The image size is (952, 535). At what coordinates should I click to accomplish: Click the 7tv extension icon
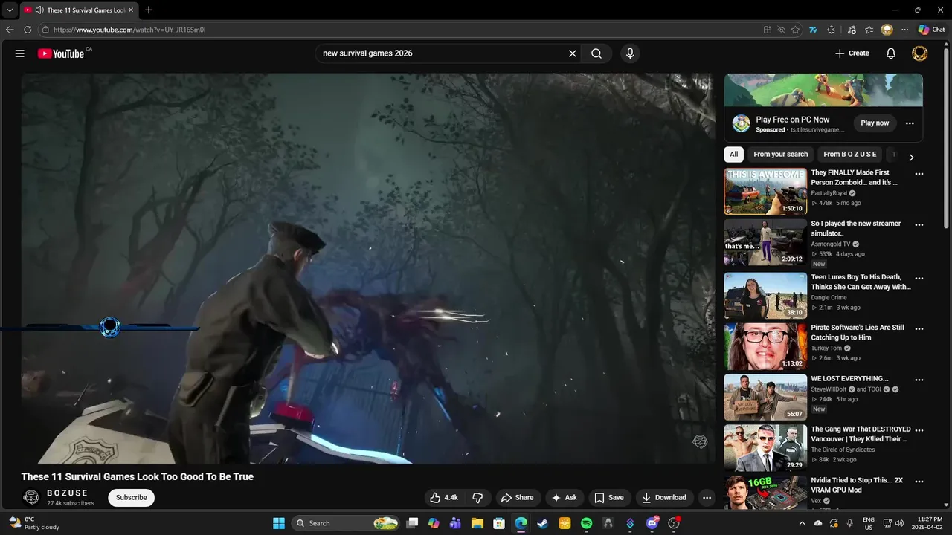pyautogui.click(x=813, y=30)
